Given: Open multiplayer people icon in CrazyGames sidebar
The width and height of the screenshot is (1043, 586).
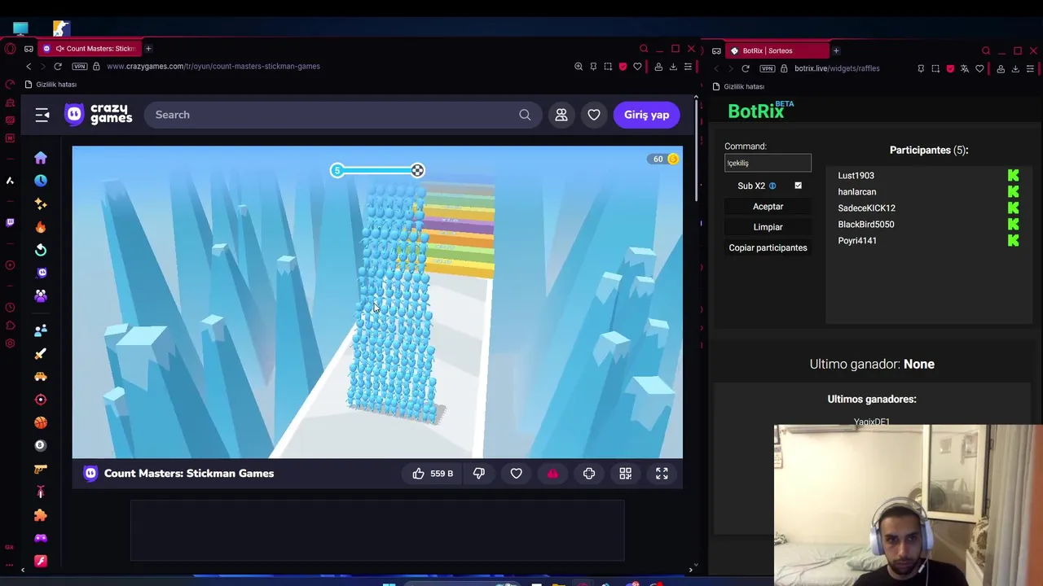Looking at the screenshot, I should pos(41,296).
